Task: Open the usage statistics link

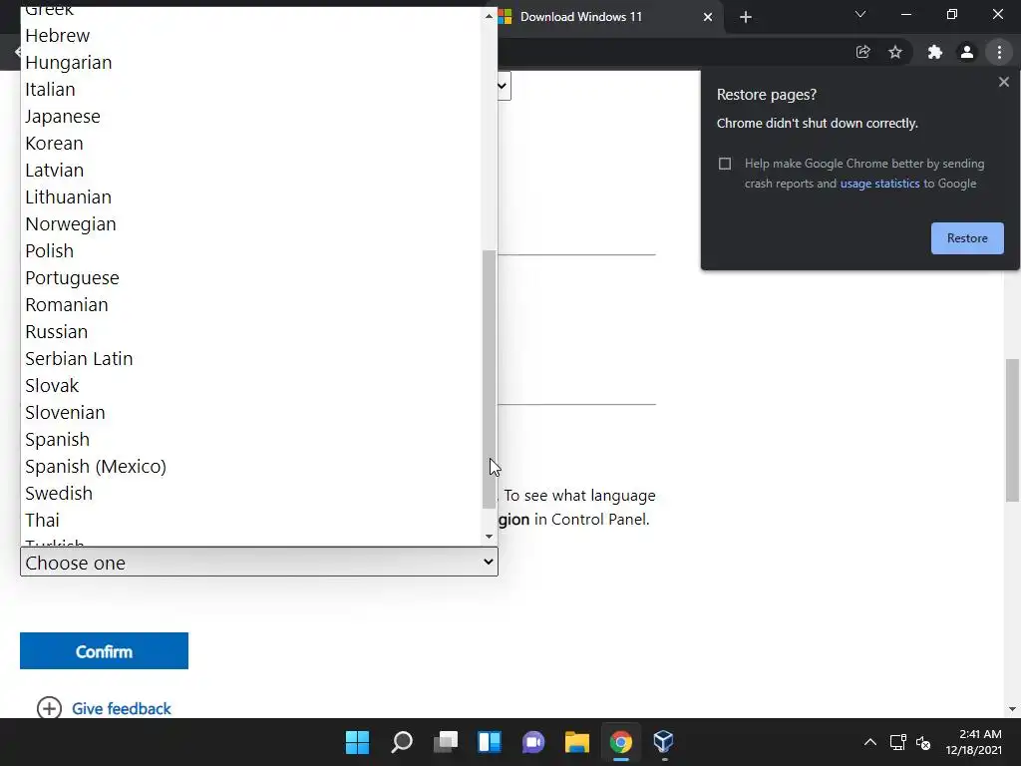Action: point(879,184)
